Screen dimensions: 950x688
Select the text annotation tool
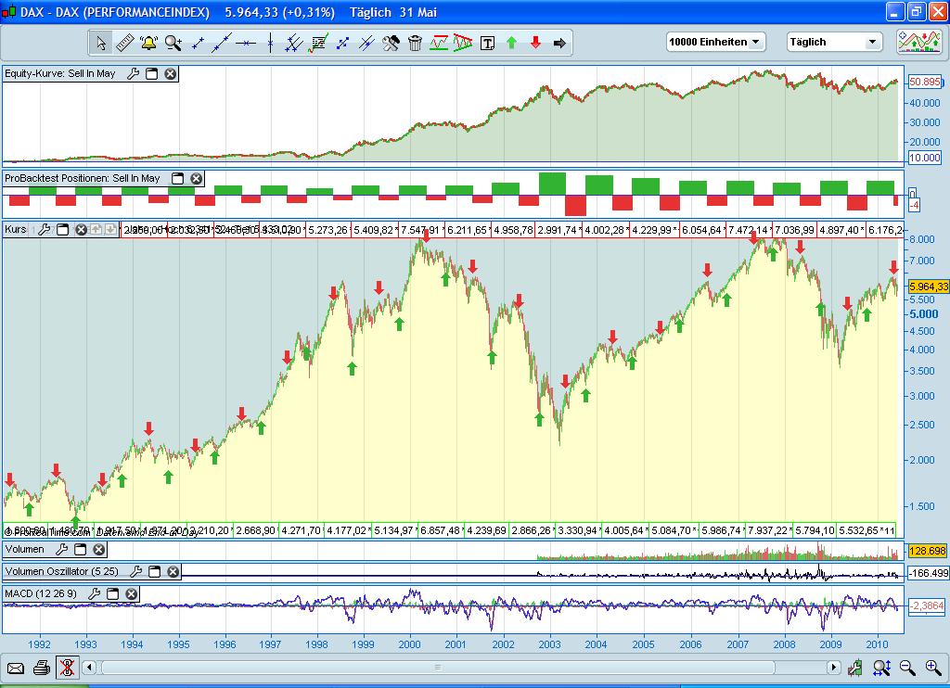click(x=488, y=43)
